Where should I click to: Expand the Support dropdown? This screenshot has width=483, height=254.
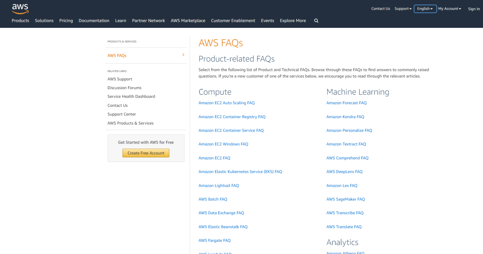[x=403, y=8]
